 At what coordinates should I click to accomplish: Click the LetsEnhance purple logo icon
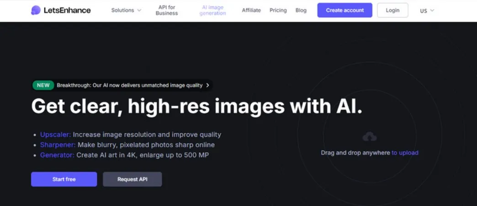pos(36,10)
